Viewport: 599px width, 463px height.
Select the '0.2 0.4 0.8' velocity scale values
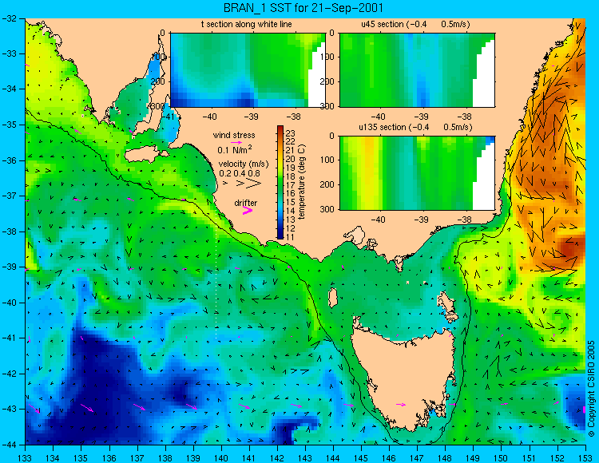240,173
